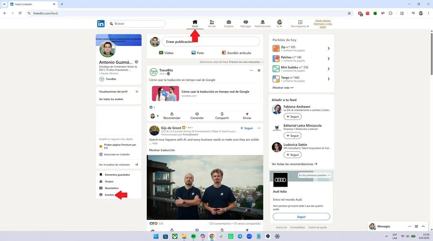Screen dimensions: 433x241
Task: Open the reaction-as identity dropdown on TreceBits post
Action: pyautogui.click(x=154, y=116)
